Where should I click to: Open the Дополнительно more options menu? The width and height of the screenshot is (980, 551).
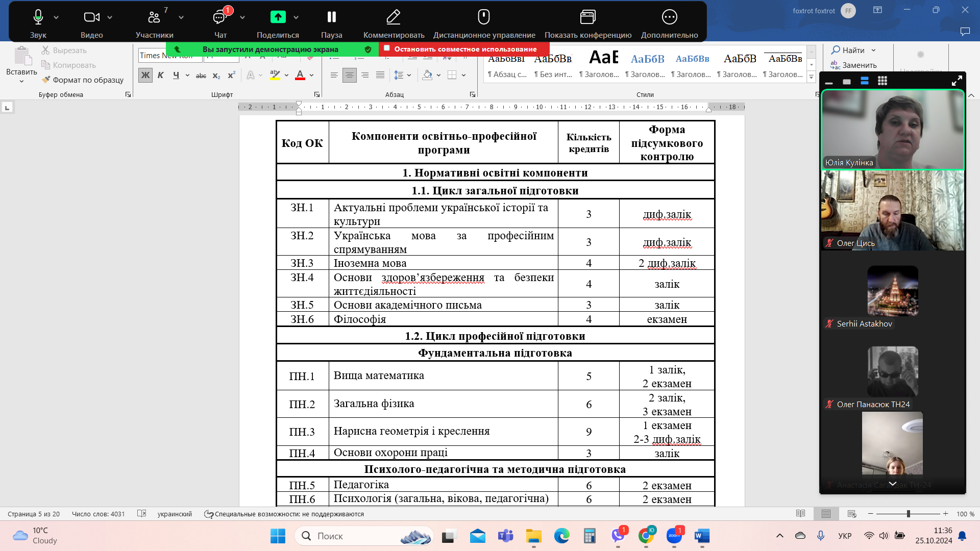click(669, 22)
